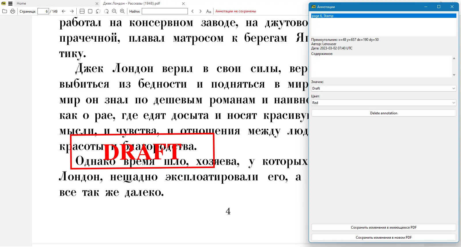Go to the next page arrow

click(72, 11)
